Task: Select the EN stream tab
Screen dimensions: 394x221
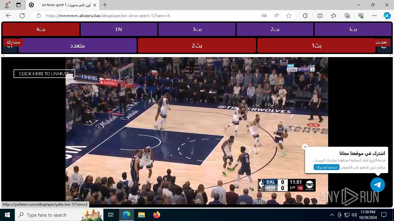Action: coord(119,29)
